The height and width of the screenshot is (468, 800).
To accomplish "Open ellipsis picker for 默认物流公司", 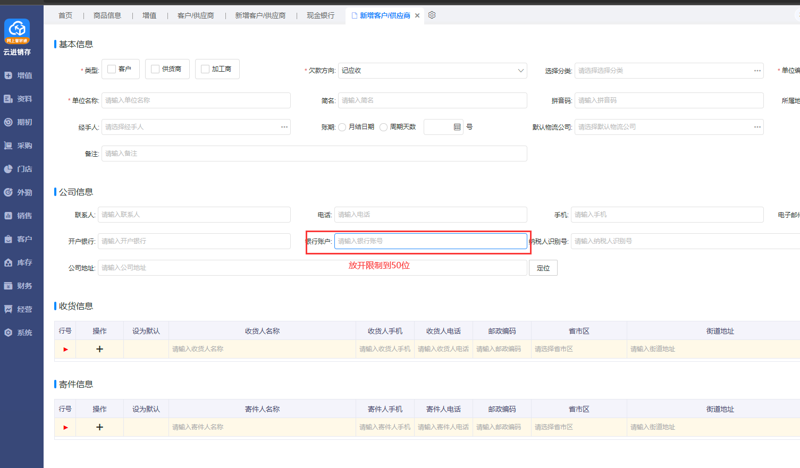I will point(757,127).
